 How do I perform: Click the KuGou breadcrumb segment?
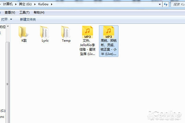point(43,4)
